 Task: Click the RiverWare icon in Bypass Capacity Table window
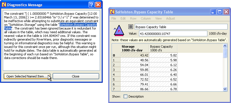click(112, 12)
